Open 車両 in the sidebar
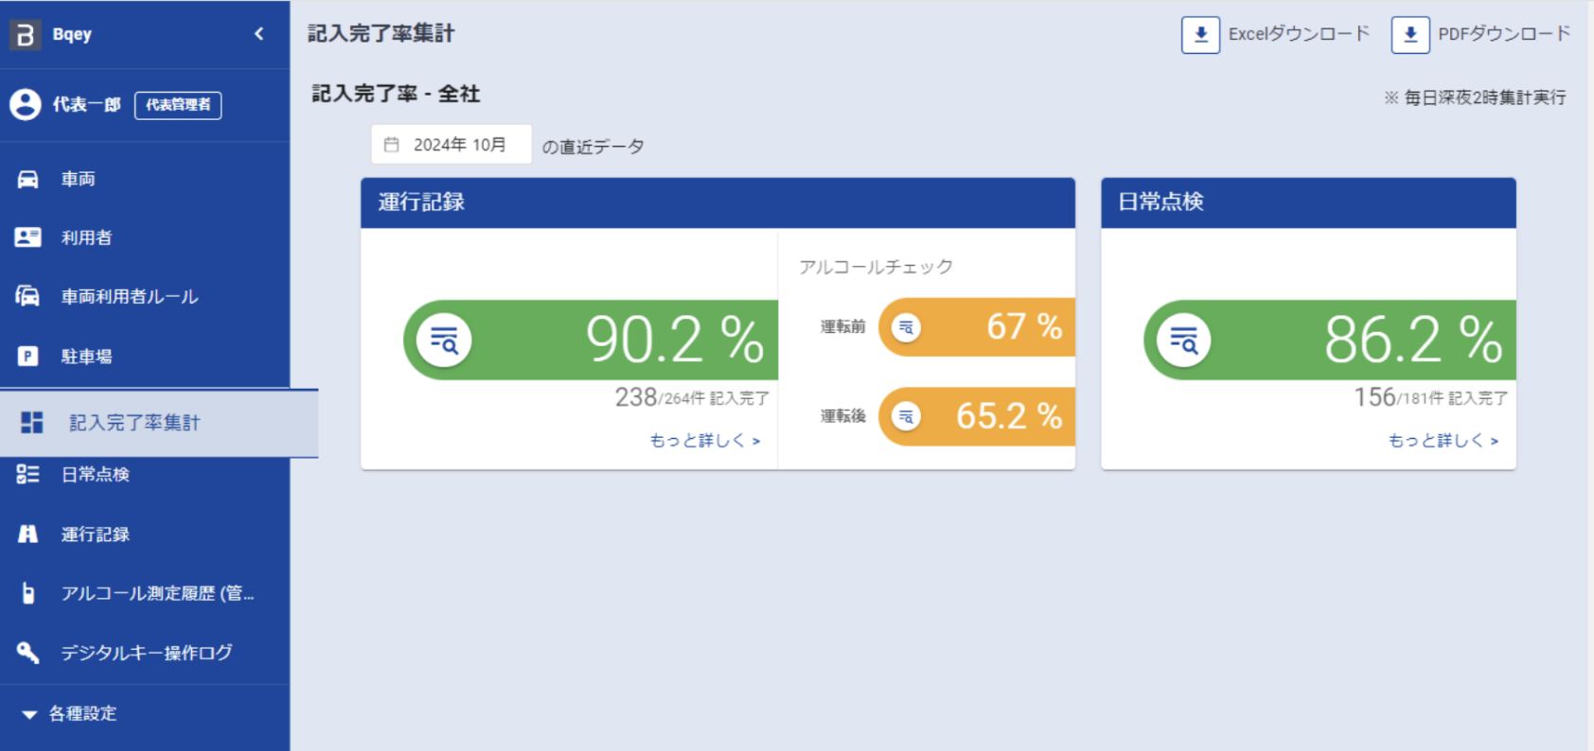The image size is (1594, 751). tap(78, 180)
